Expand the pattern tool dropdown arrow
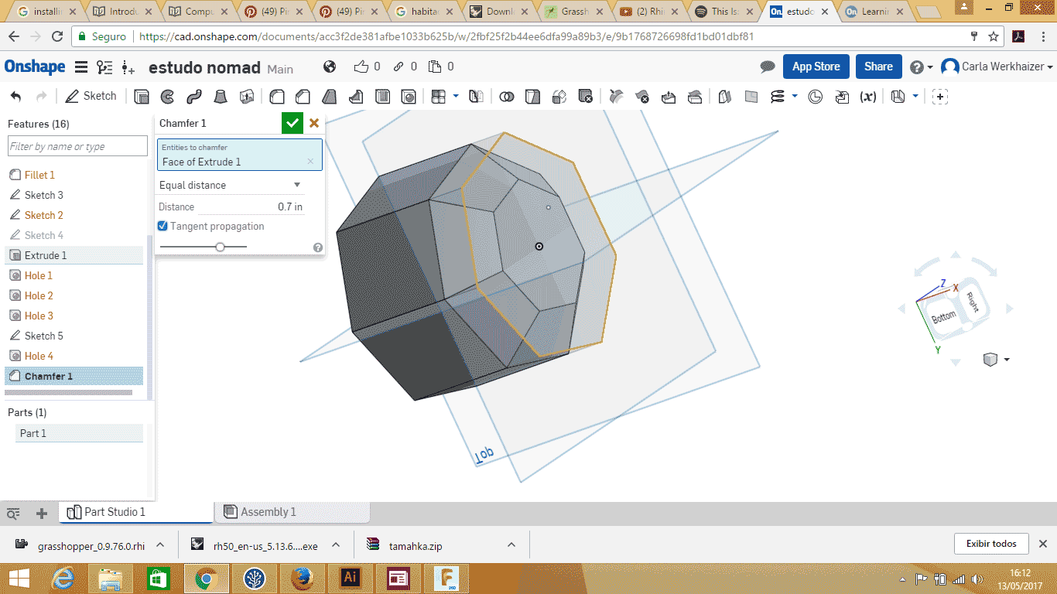1057x594 pixels. click(456, 96)
